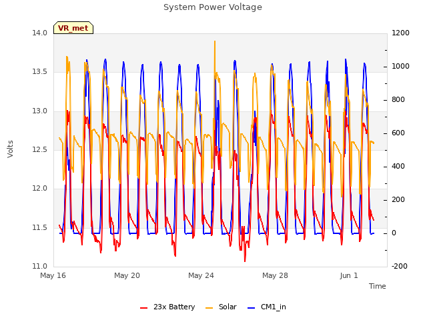Image resolution: width=427 pixels, height=320 pixels.
Task: Click the 14.0 left axis value
Action: click(40, 33)
